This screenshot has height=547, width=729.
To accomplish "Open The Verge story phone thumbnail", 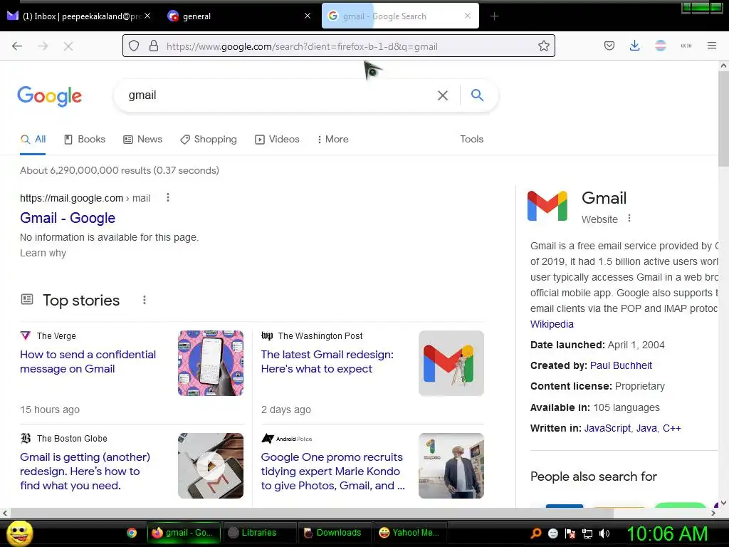I will (211, 363).
